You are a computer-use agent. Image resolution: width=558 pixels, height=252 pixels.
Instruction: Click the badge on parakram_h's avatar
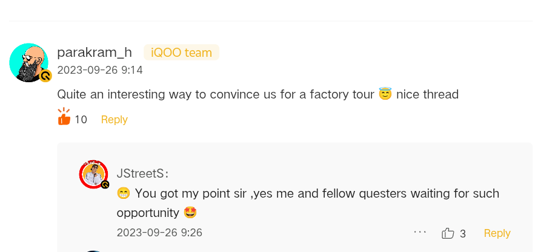45,76
